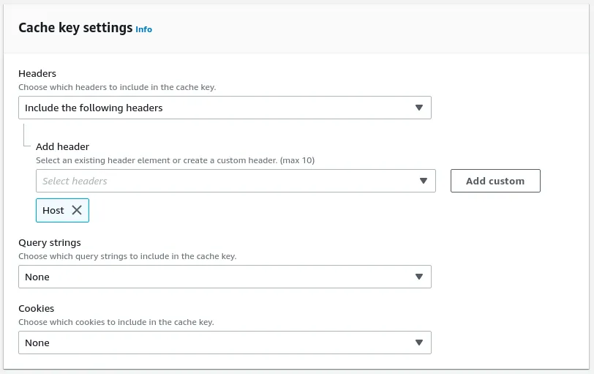Click the arrow icon on the Cookies dropdown

(419, 343)
